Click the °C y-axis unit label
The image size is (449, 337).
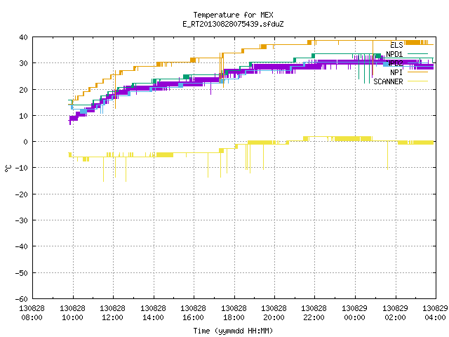tap(8, 168)
